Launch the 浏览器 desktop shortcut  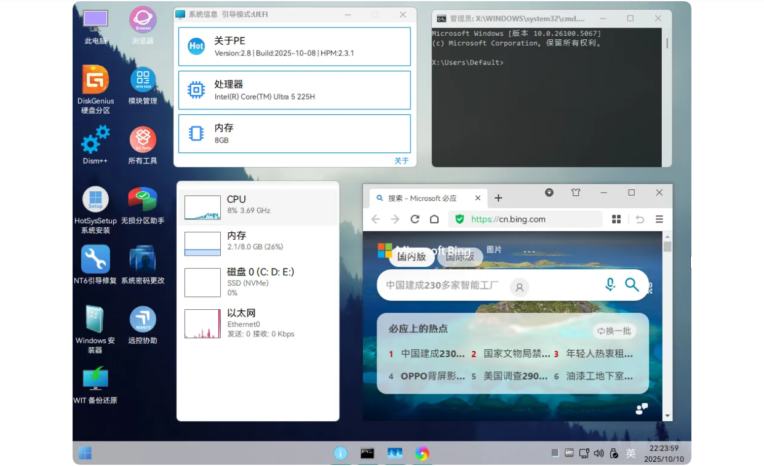[143, 27]
